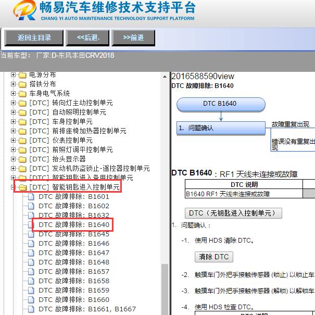
Task: Open DTC 故障排除: B1645
Action: [74, 234]
